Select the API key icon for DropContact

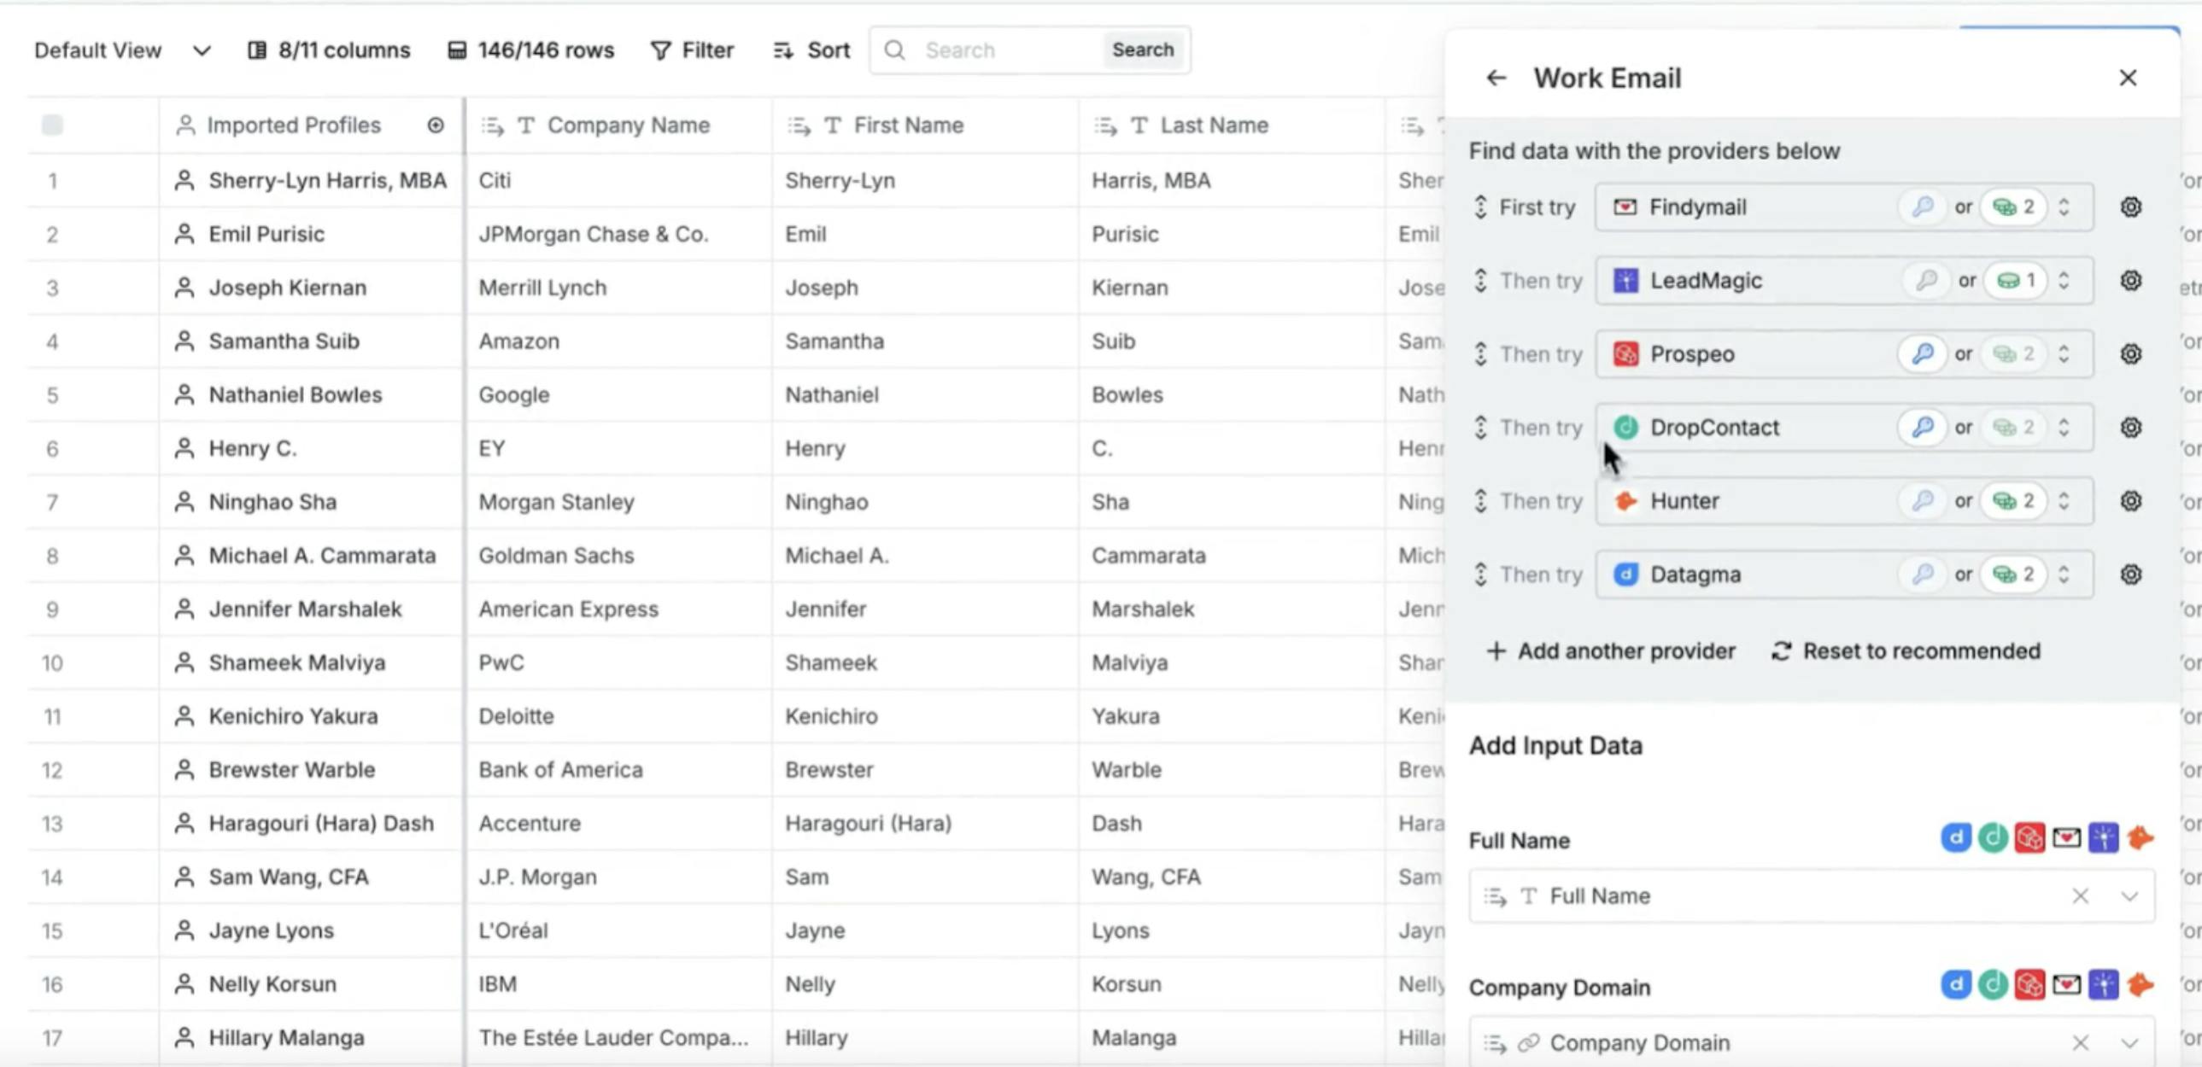click(1923, 428)
